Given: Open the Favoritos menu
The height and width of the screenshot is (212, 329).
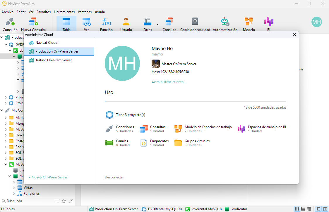Looking at the screenshot, I should (x=43, y=12).
